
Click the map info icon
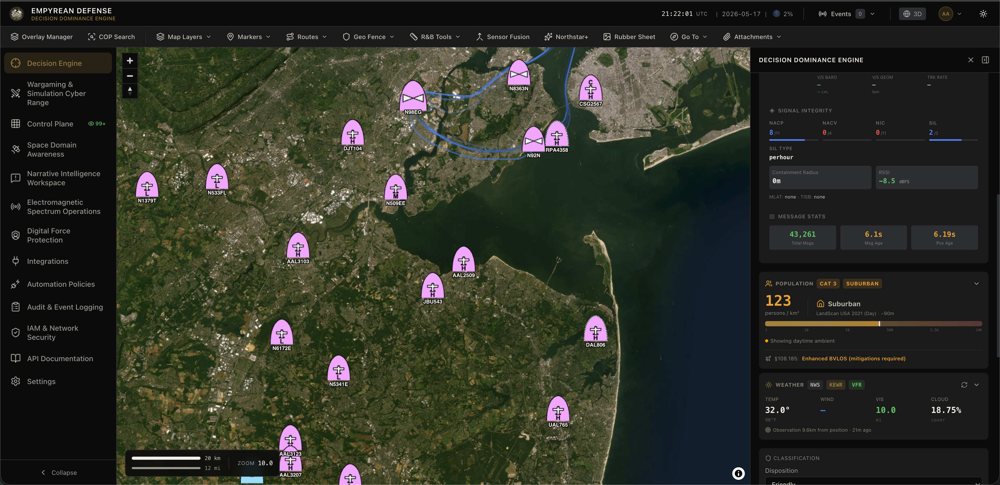coord(738,473)
